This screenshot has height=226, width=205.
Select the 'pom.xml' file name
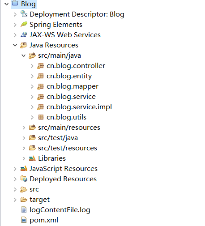[44, 220]
